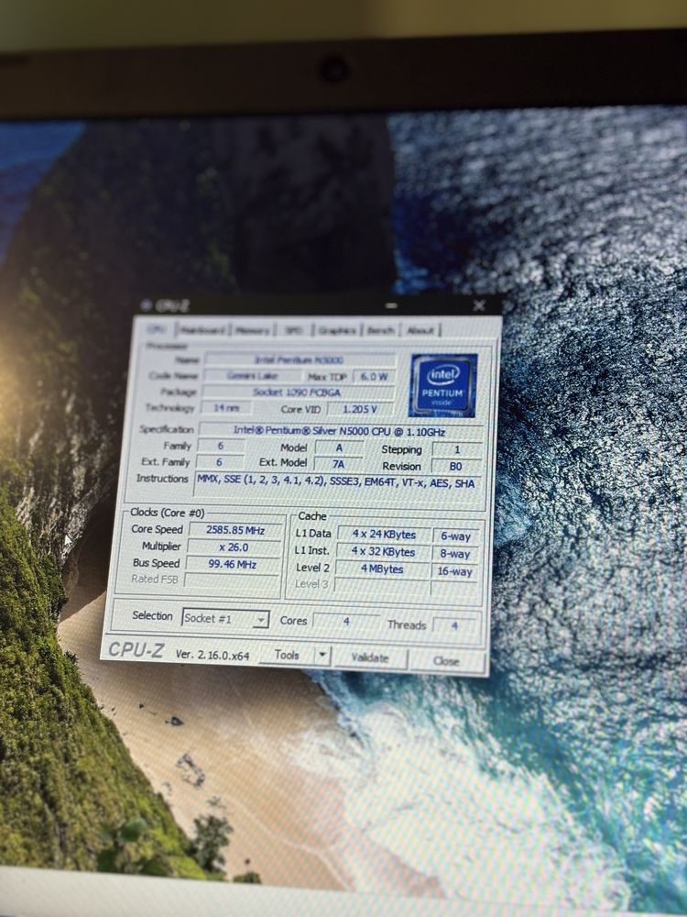
Task: Click the empty Rated FSB field
Action: (x=232, y=580)
